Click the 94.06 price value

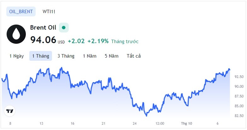tap(43, 40)
